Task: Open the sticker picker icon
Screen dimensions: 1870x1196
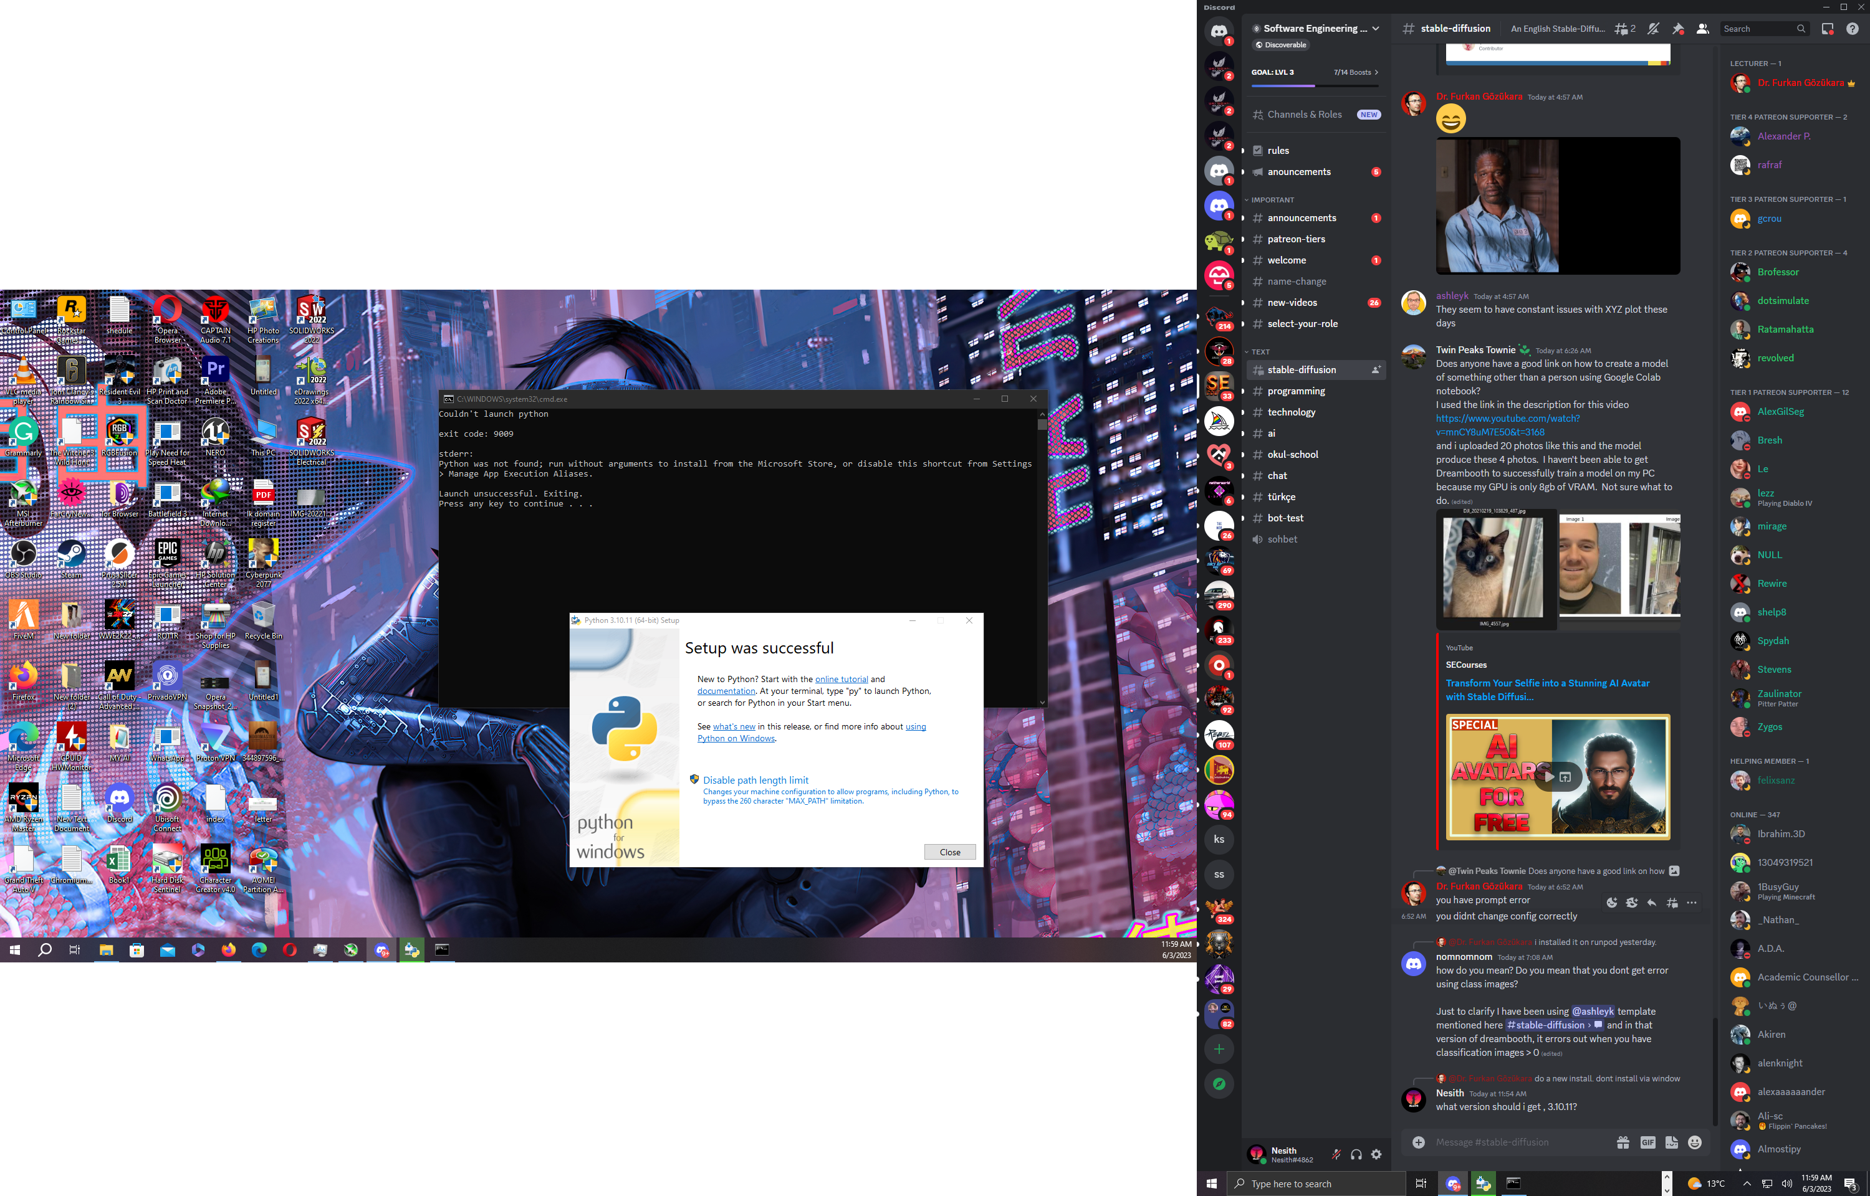Action: 1671,1142
